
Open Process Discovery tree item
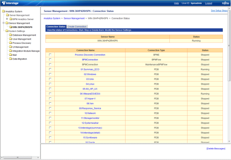[22, 43]
